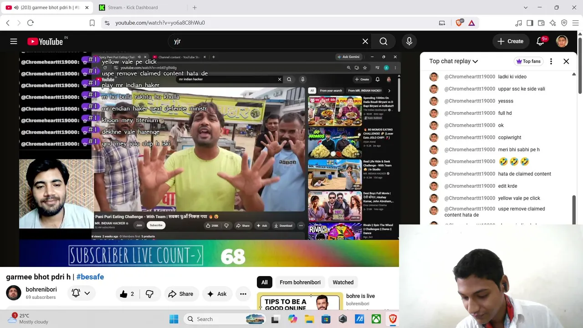
Task: Open the Brave VPN shield icon
Action: click(564, 23)
